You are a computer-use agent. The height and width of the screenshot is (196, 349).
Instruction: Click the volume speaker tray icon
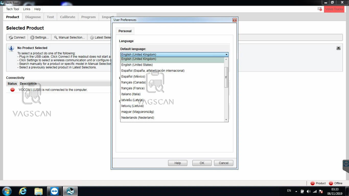[308, 191]
